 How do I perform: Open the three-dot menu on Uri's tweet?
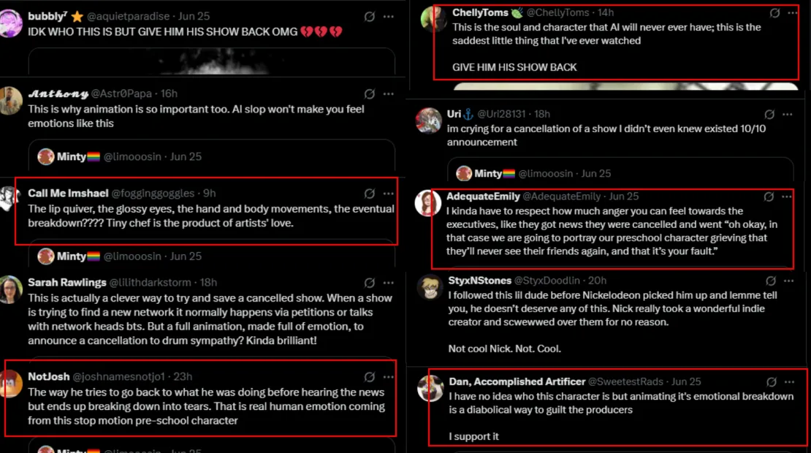point(788,114)
